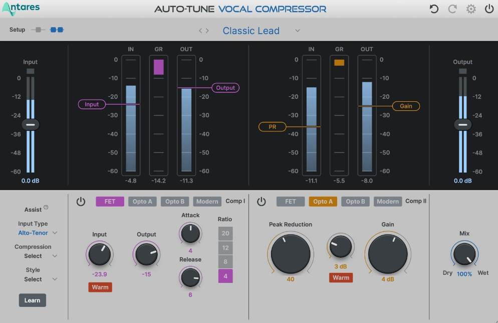Viewport: 498px width, 323px height.
Task: Click the Assist help icon
Action: [x=45, y=207]
